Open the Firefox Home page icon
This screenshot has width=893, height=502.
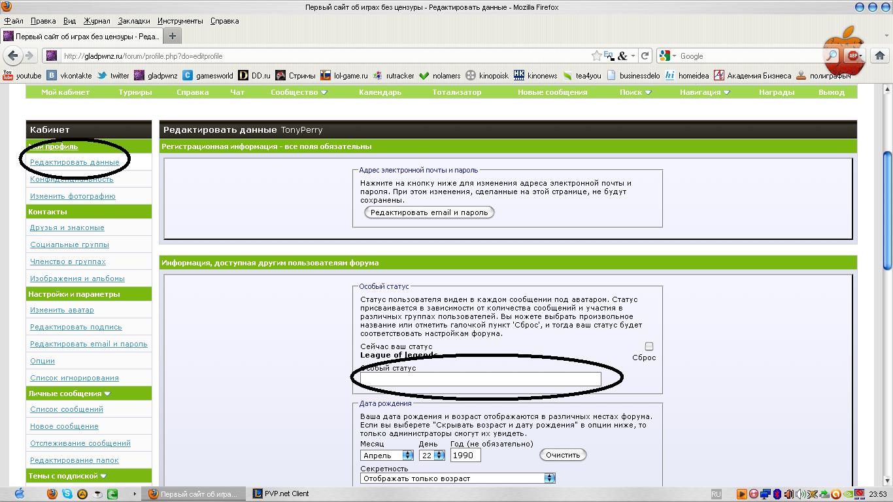point(880,56)
